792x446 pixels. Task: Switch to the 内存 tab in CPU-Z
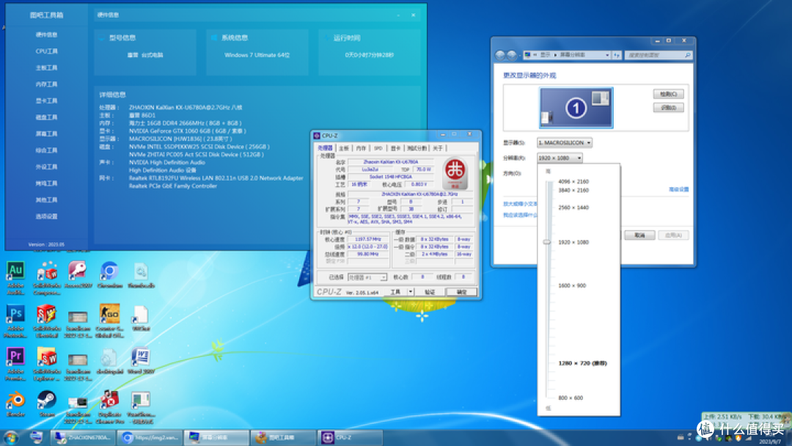pyautogui.click(x=361, y=148)
